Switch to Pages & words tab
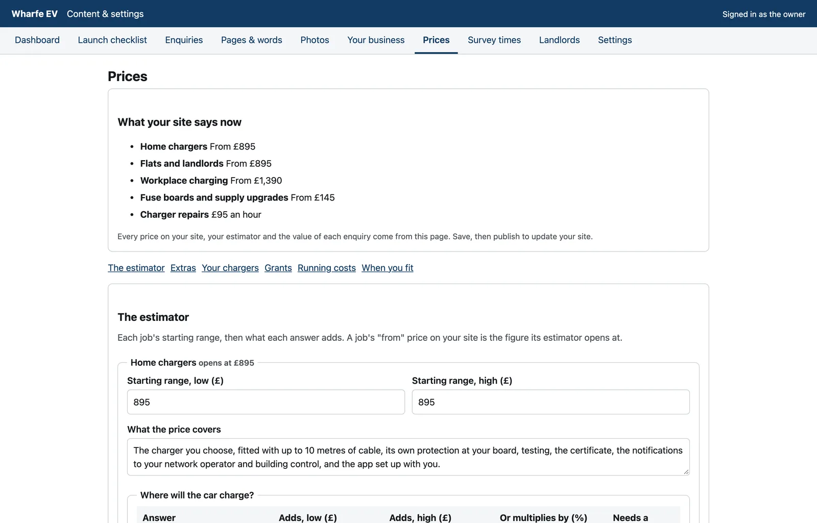Screen dimensions: 817x523 [x=252, y=40]
